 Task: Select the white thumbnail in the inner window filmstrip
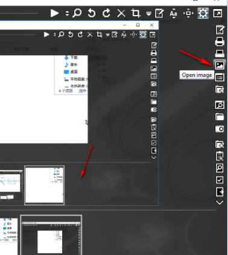tap(45, 185)
